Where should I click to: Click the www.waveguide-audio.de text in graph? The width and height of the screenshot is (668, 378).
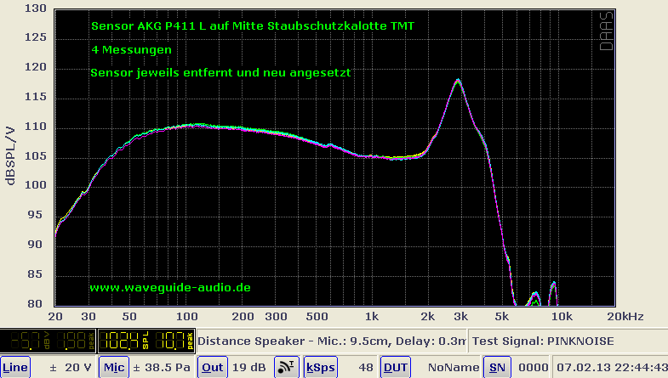(x=170, y=288)
